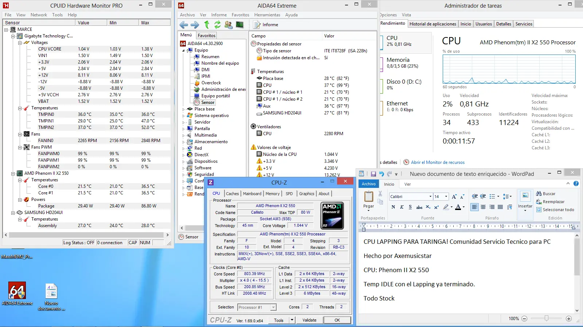Open the Ver tab in WordPad ribbon
The width and height of the screenshot is (583, 327).
pyautogui.click(x=407, y=184)
